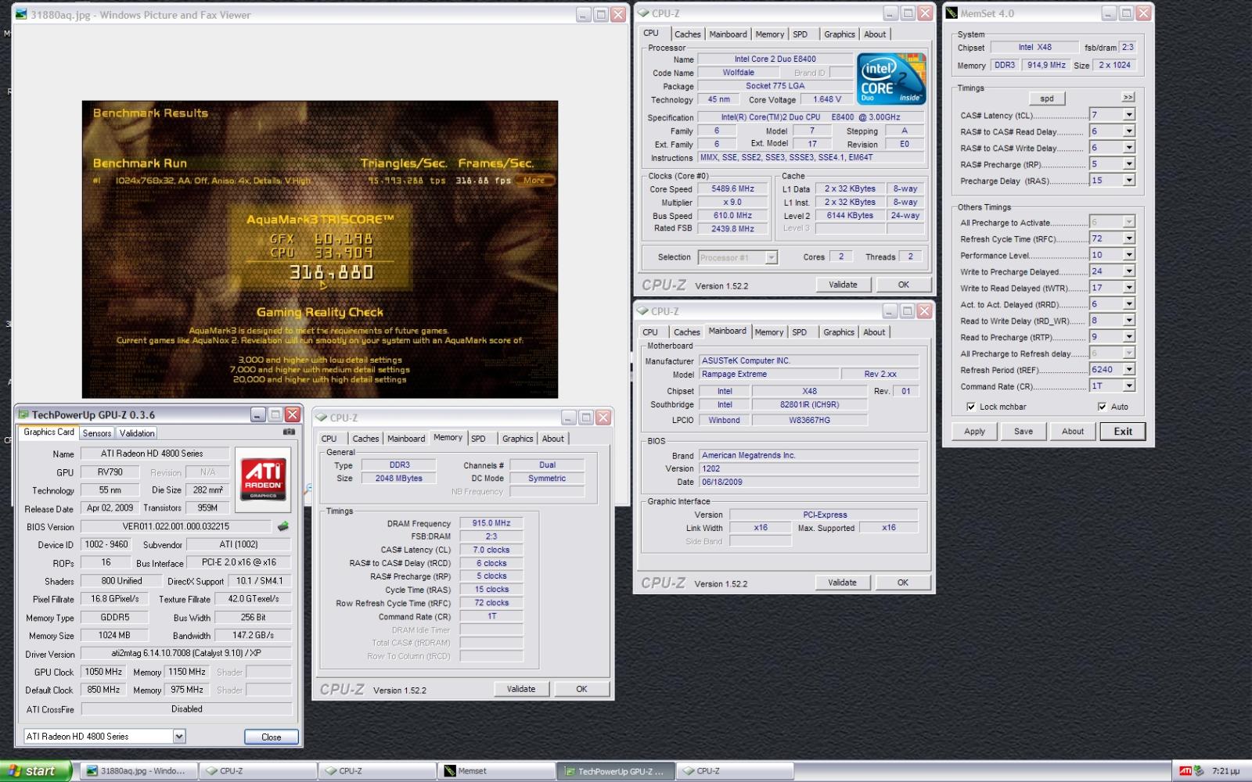Viewport: 1252px width, 782px height.
Task: Open Caches tab in top CPU-Z window
Action: 688,34
